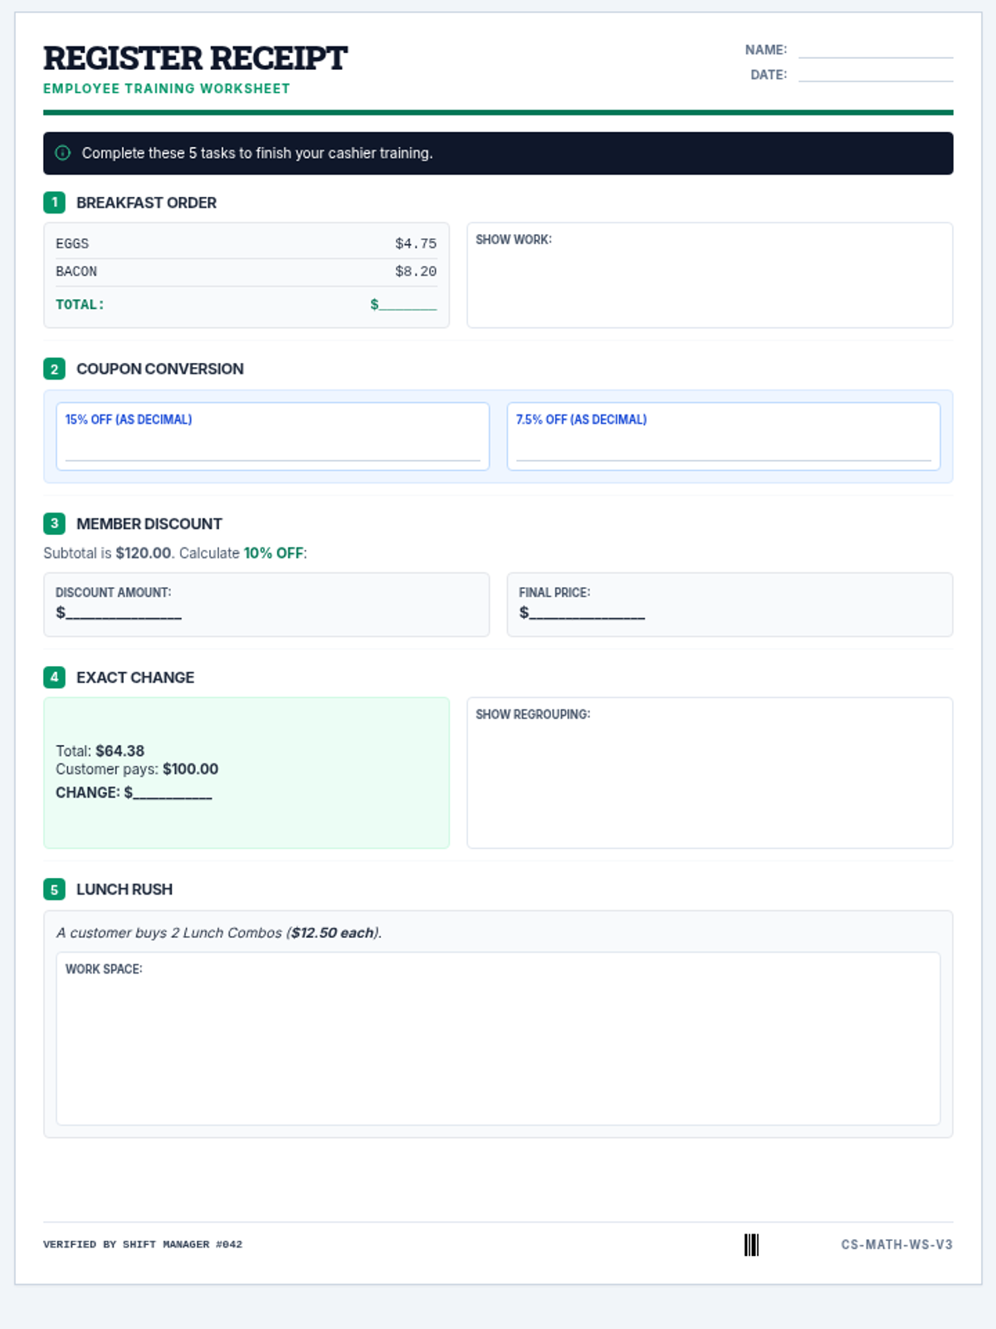Click the green number 5 badge
Image resolution: width=996 pixels, height=1329 pixels.
coord(54,890)
